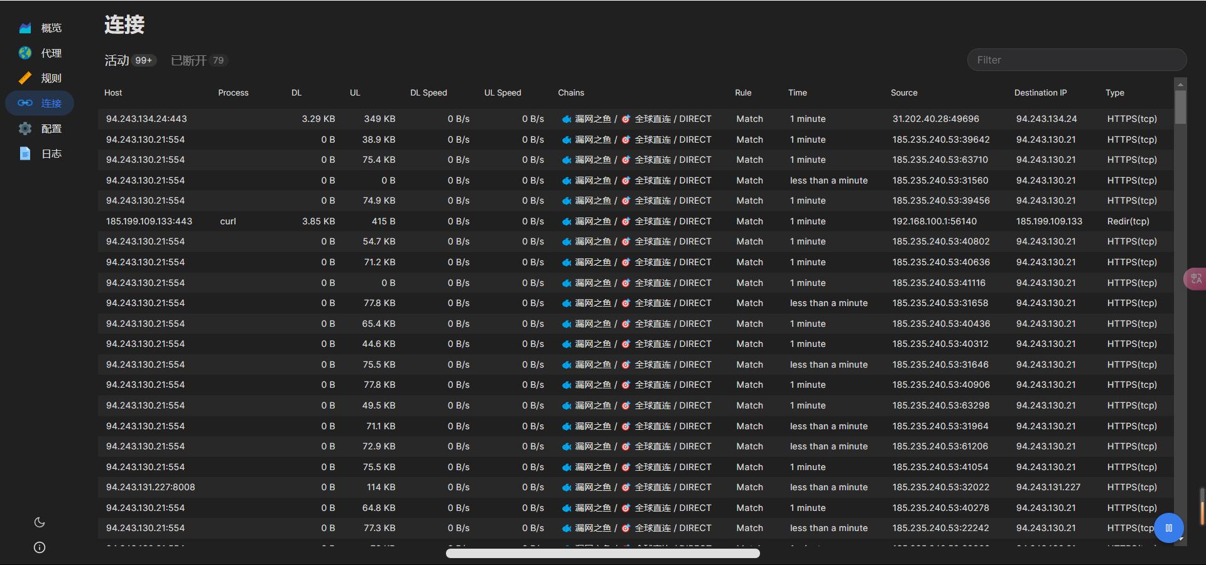The image size is (1206, 565).
Task: Select the curl row for 185.199.109.133:443
Action: 635,221
